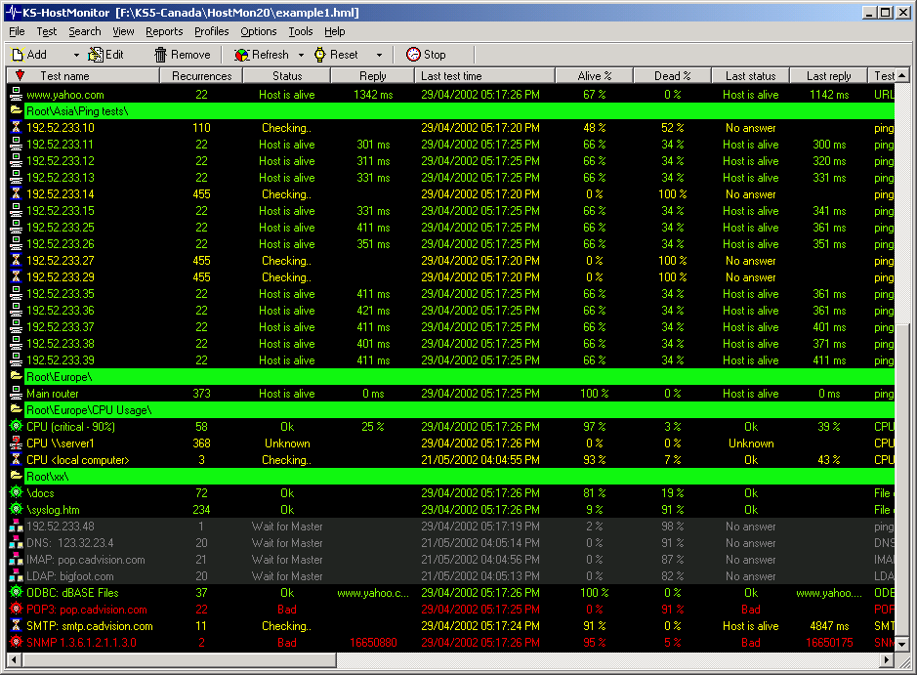
Task: Click the hourglass icon beside 192.52.233.10
Action: coord(16,128)
